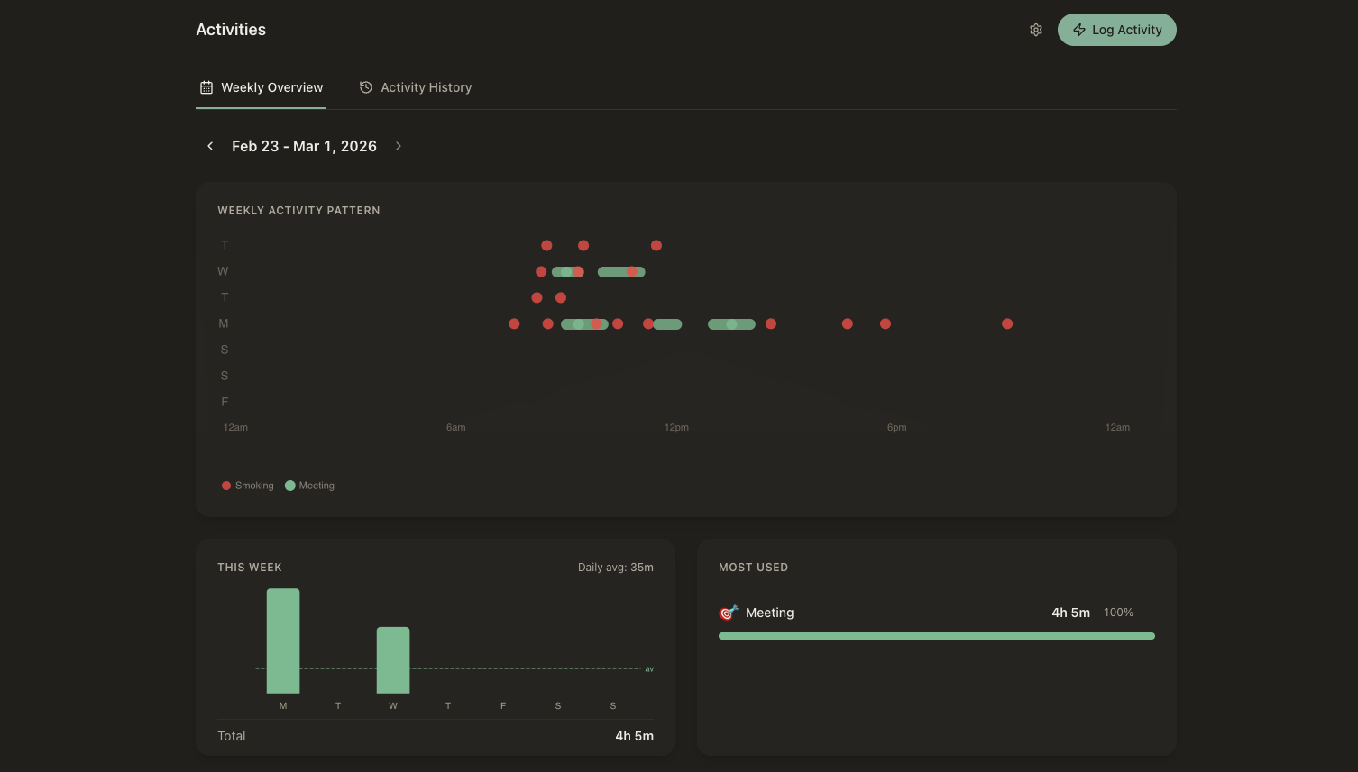1358x772 pixels.
Task: Go to previous week using left chevron
Action: (x=210, y=146)
